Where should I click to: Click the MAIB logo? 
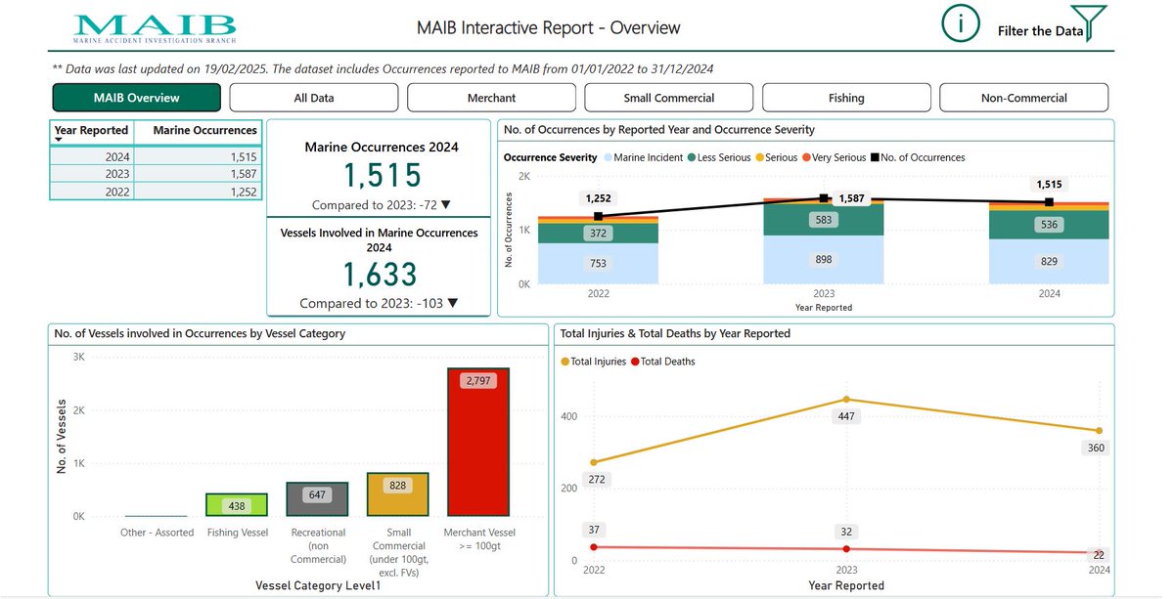155,26
